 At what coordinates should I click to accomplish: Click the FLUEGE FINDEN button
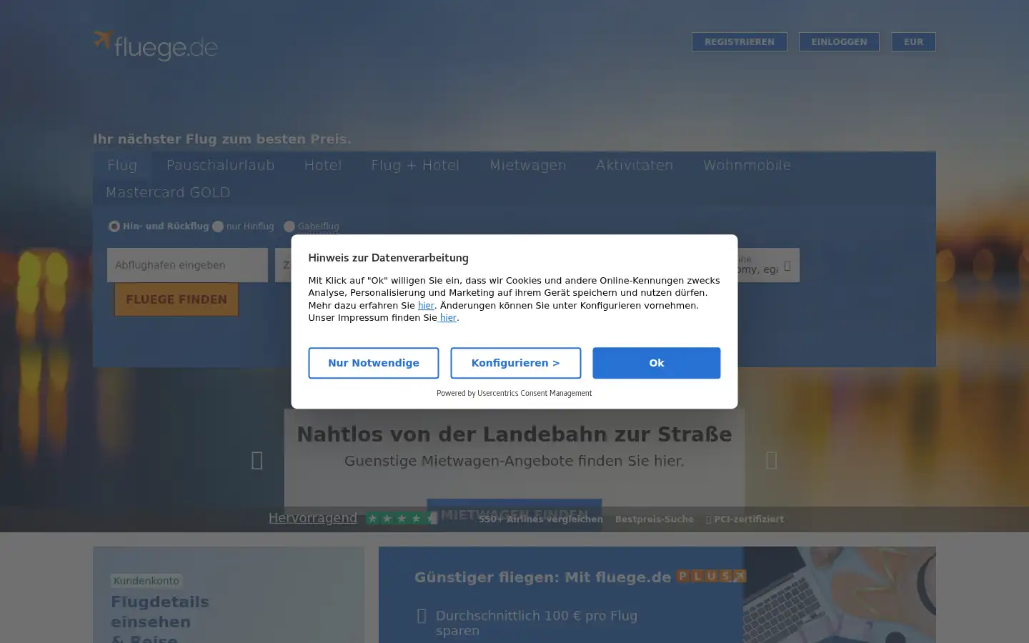177,299
